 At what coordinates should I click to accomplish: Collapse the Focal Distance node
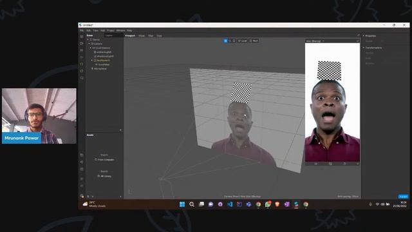[91, 48]
